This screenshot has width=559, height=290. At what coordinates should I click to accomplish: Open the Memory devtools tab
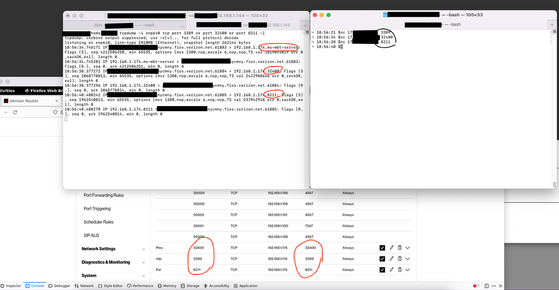tap(167, 286)
